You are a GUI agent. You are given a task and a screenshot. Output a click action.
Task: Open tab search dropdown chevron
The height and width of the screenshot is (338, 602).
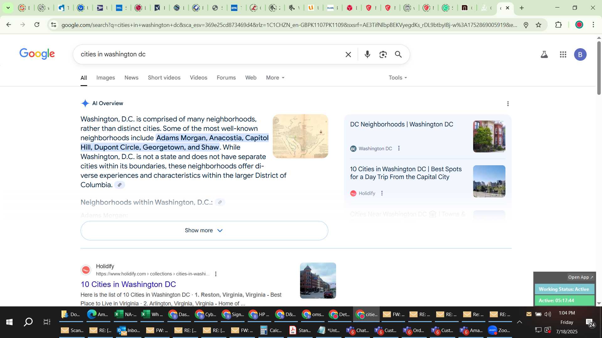(8, 8)
